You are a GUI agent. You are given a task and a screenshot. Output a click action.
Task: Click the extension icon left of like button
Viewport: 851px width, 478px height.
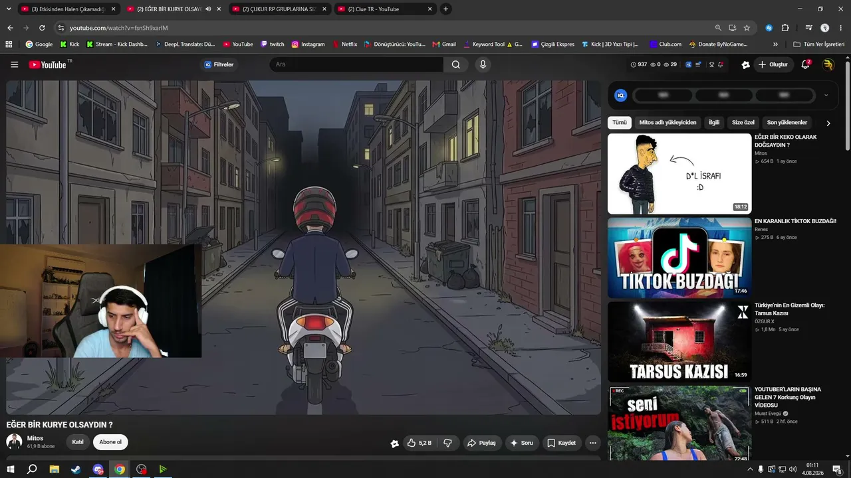[x=394, y=443]
